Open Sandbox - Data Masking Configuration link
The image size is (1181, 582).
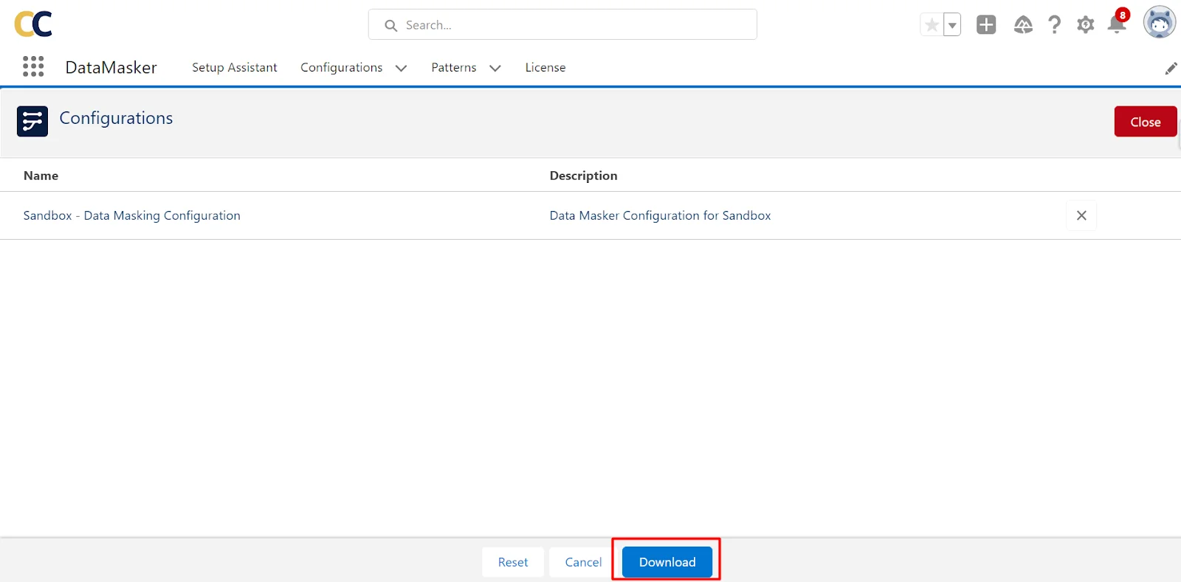click(x=131, y=215)
